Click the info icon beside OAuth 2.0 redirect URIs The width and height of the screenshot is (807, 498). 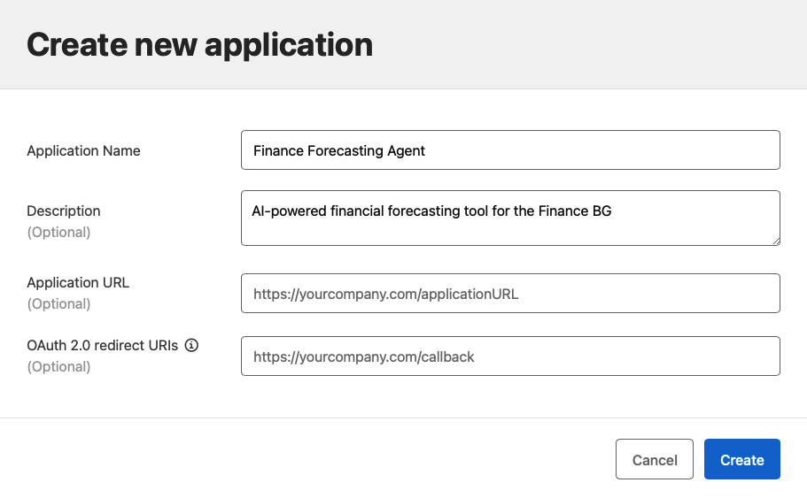coord(191,345)
